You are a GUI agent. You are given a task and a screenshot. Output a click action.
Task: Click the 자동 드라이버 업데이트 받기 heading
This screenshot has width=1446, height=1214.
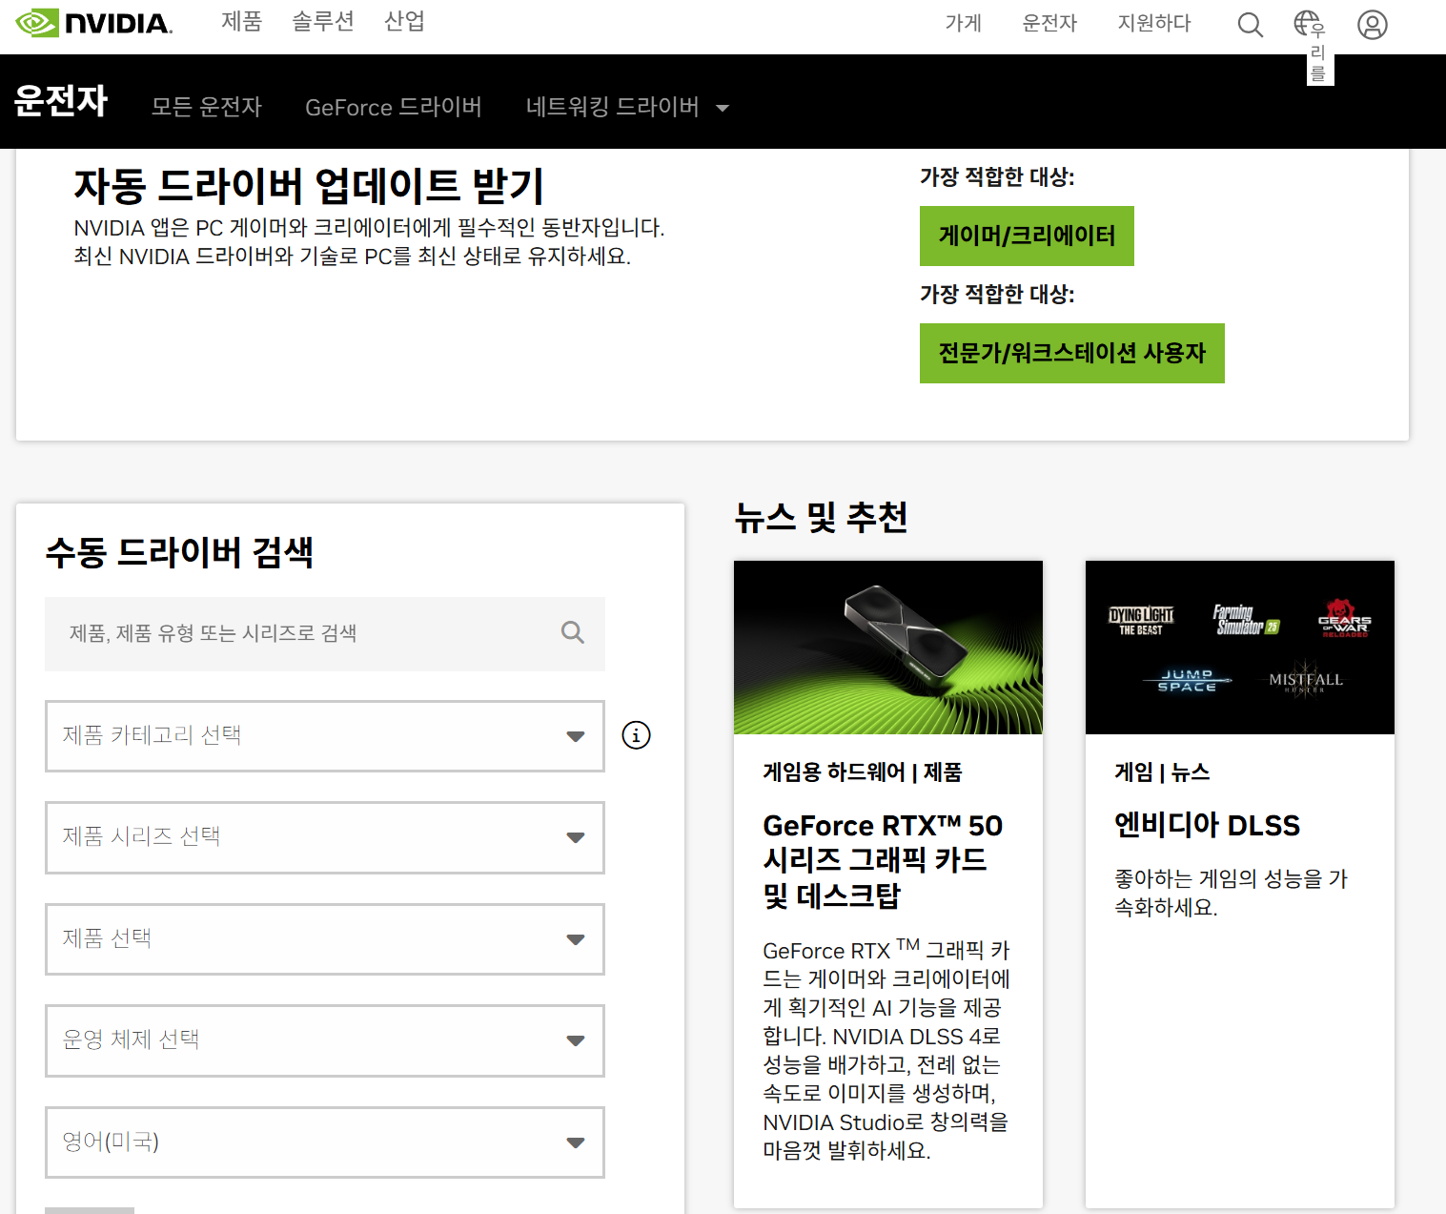coord(309,186)
